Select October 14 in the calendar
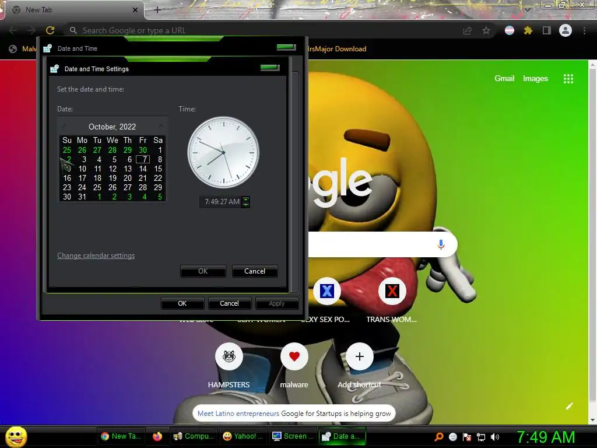597x448 pixels. [x=143, y=169]
